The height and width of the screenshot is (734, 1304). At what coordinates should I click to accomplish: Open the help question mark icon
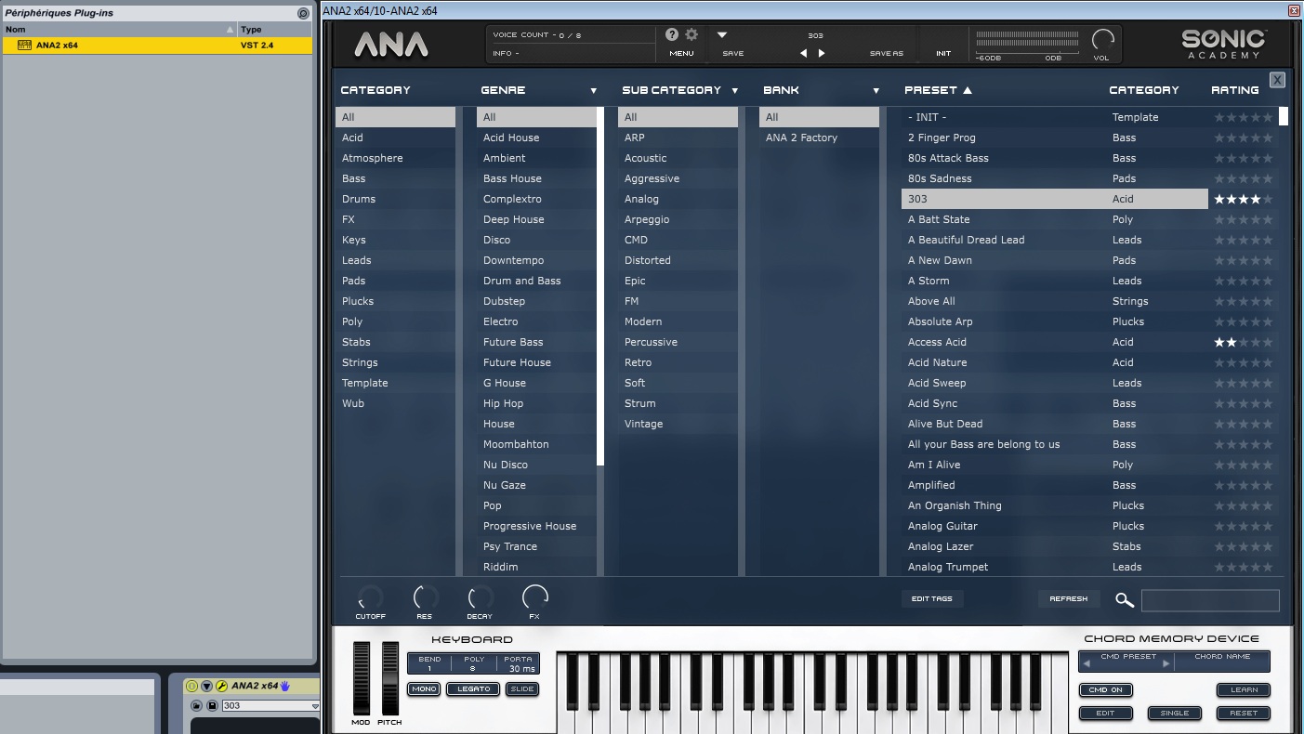tap(671, 35)
